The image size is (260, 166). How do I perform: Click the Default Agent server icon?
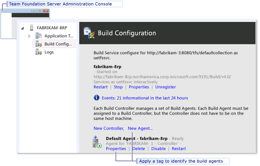click(x=97, y=142)
